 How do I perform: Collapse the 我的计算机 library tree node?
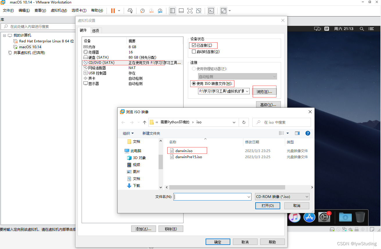pos(5,35)
